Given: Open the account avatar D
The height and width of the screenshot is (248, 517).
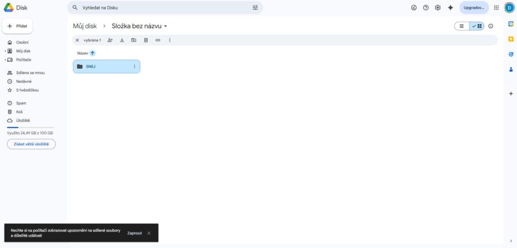Looking at the screenshot, I should (x=509, y=7).
